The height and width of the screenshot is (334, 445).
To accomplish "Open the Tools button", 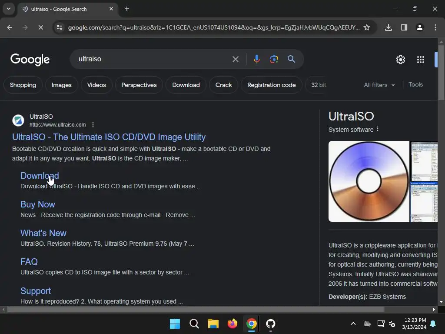I will [415, 85].
